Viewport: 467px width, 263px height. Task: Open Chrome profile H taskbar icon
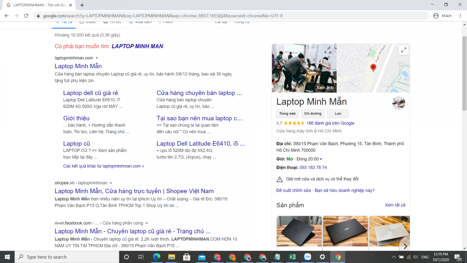[217, 257]
